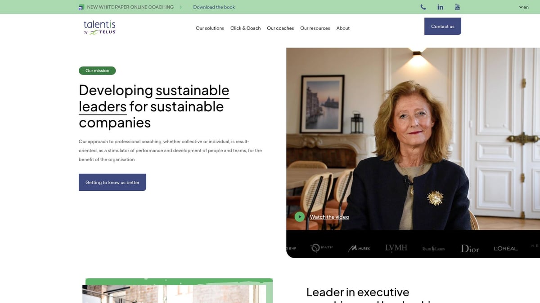540x303 pixels.
Task: Click the arrow next to NEW WHITE PAPER
Action: coord(181,7)
